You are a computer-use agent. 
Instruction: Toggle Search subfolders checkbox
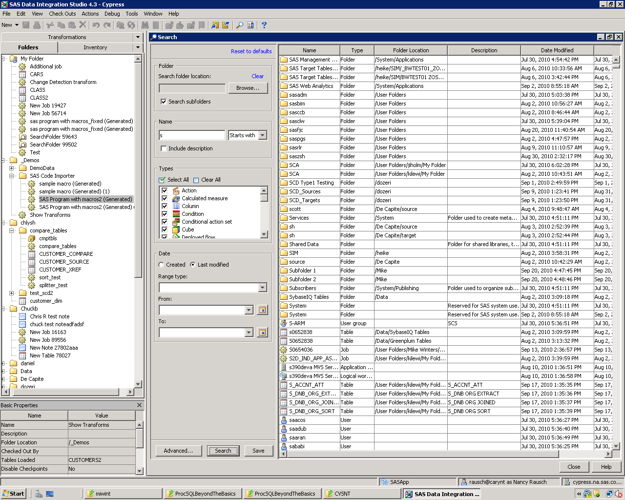[x=164, y=102]
